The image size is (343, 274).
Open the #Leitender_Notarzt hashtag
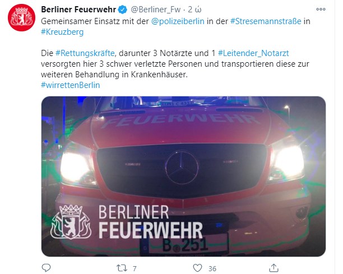pos(253,53)
